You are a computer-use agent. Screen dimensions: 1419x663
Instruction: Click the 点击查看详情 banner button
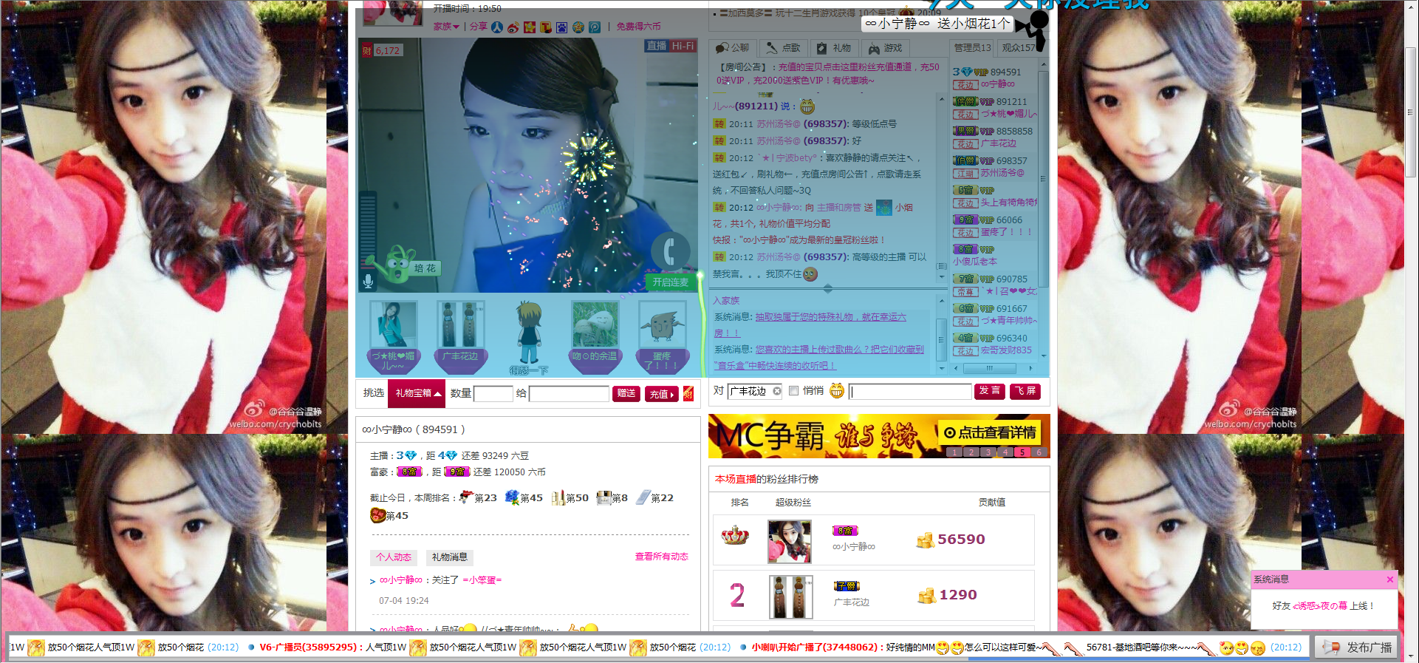click(x=989, y=432)
